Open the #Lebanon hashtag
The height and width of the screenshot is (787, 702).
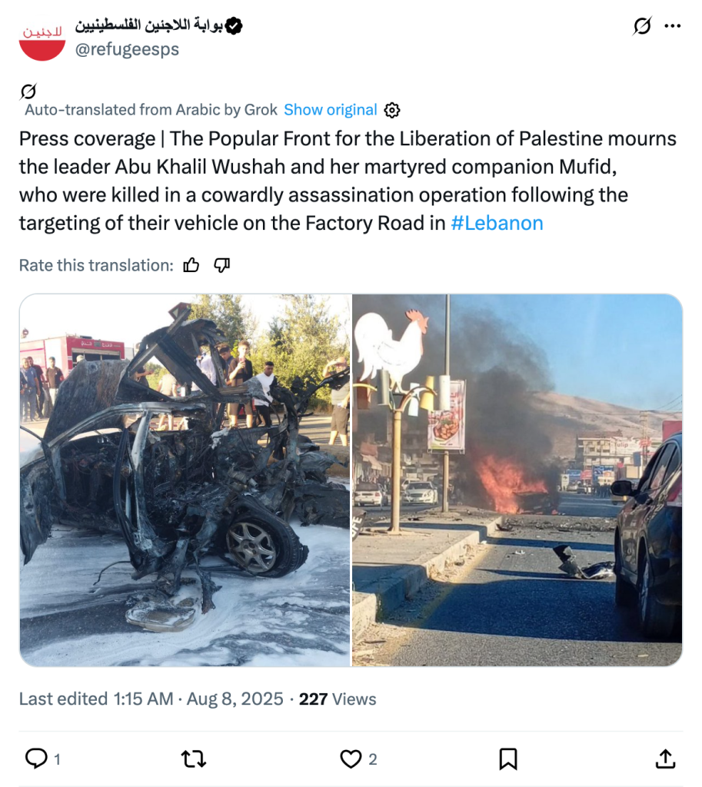coord(497,223)
